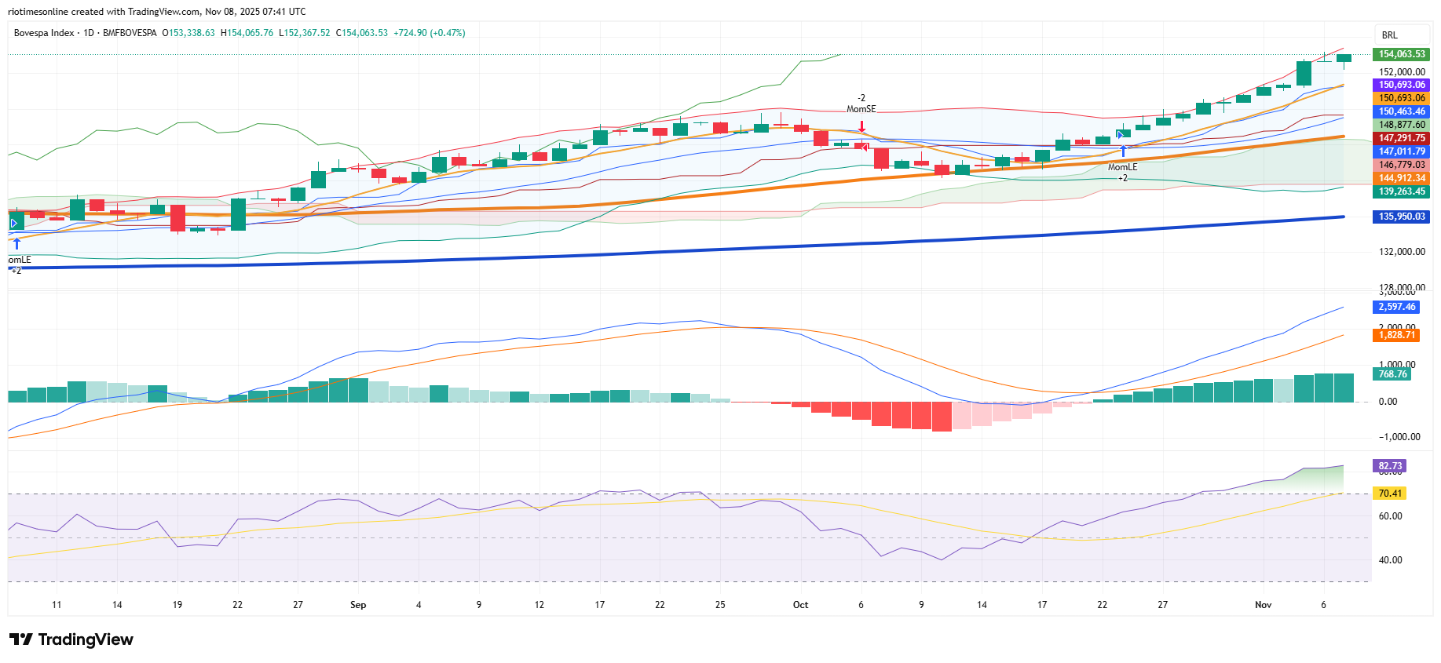
Task: Click the blue play-triangle marker at left edge
Action: coord(13,224)
